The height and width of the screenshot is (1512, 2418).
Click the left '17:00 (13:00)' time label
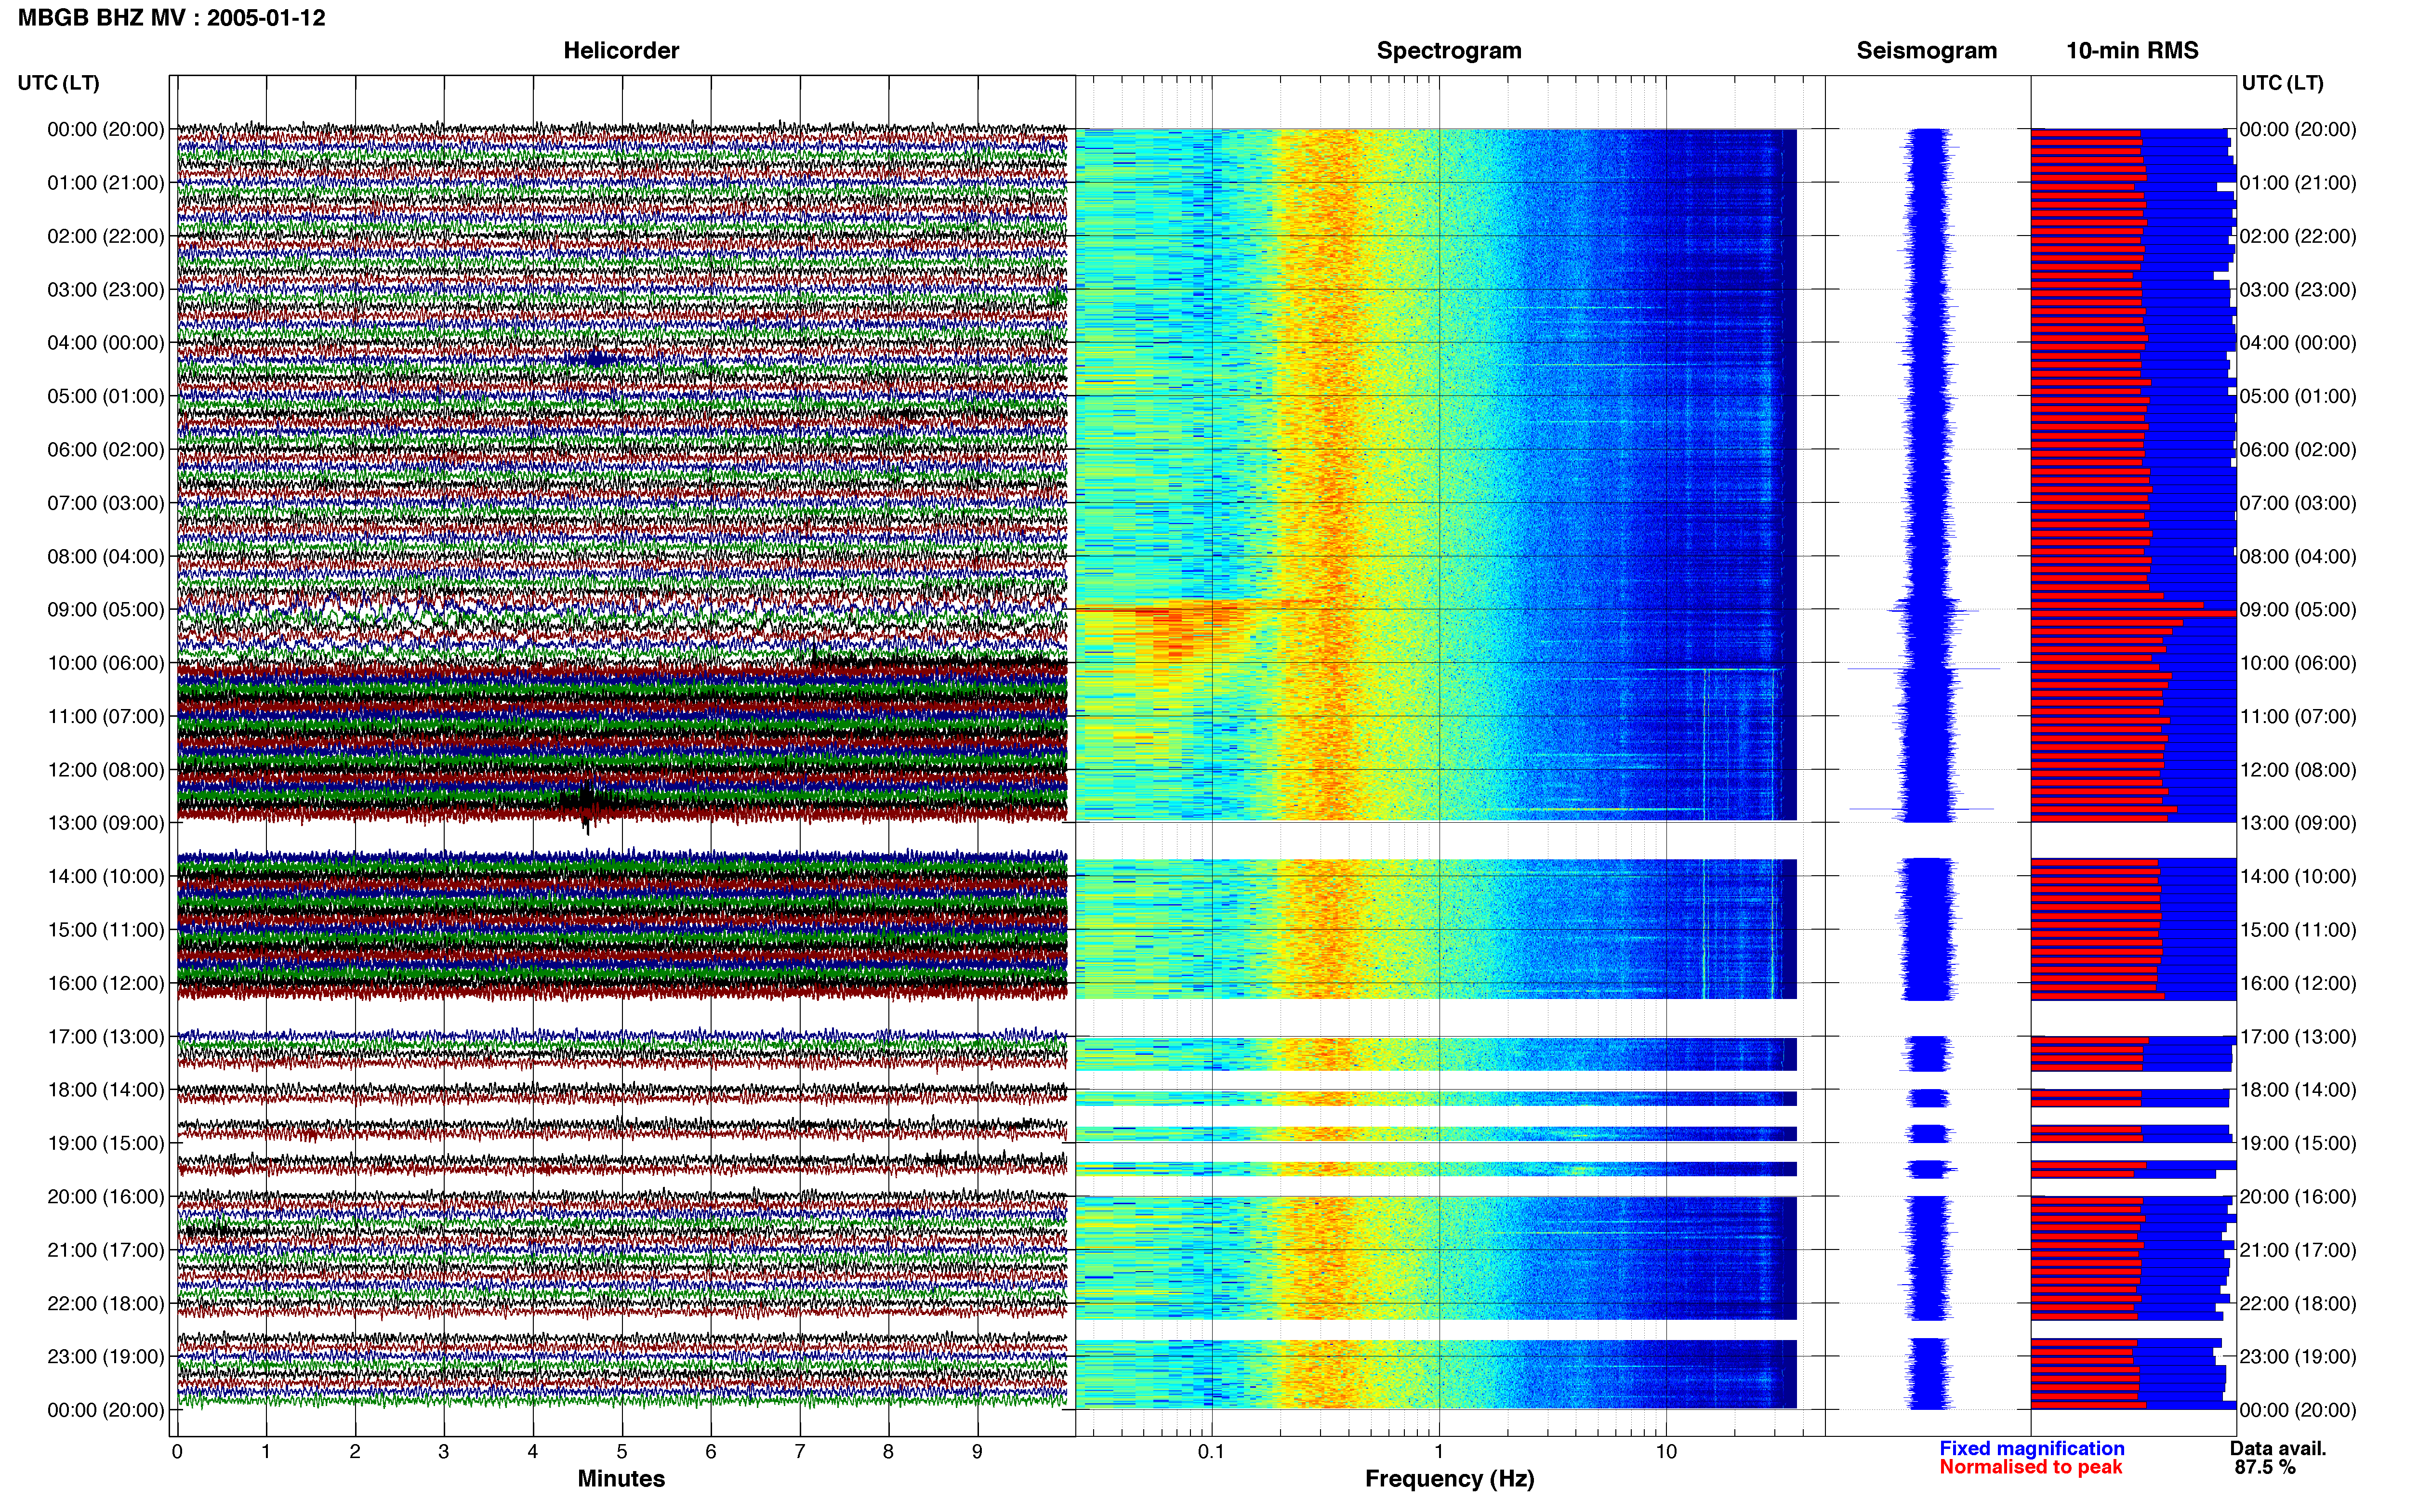click(x=106, y=1036)
